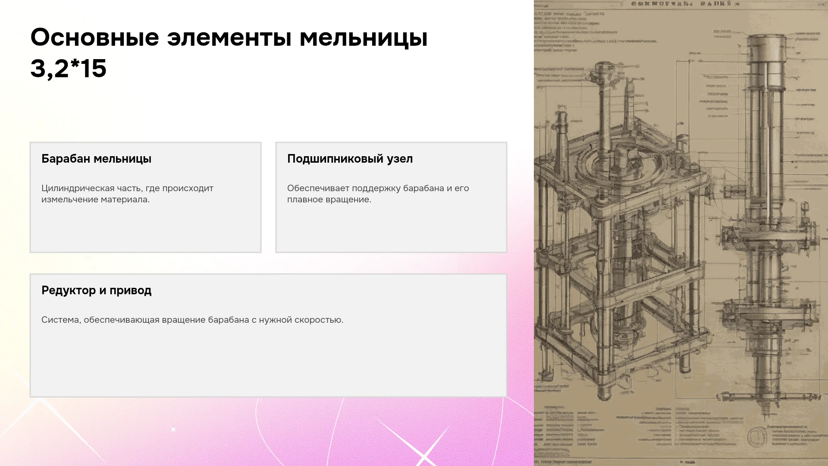828x466 pixels.
Task: Click the 'Система, обеспечивающая вращение' text
Action: pyautogui.click(x=192, y=320)
